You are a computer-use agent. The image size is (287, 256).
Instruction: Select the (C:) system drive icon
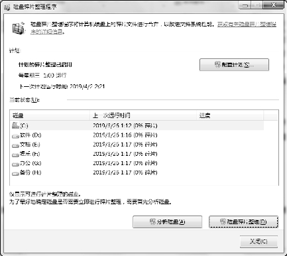pyautogui.click(x=15, y=125)
